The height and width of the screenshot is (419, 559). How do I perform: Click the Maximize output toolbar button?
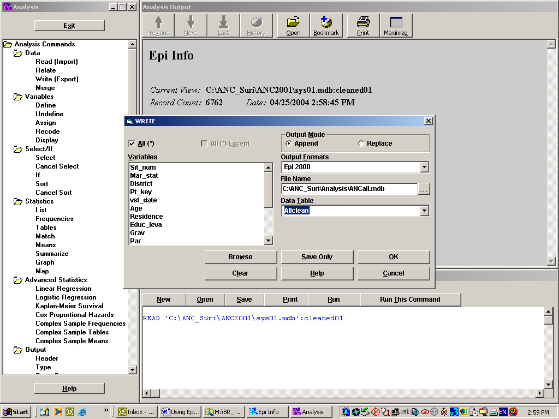pyautogui.click(x=396, y=25)
